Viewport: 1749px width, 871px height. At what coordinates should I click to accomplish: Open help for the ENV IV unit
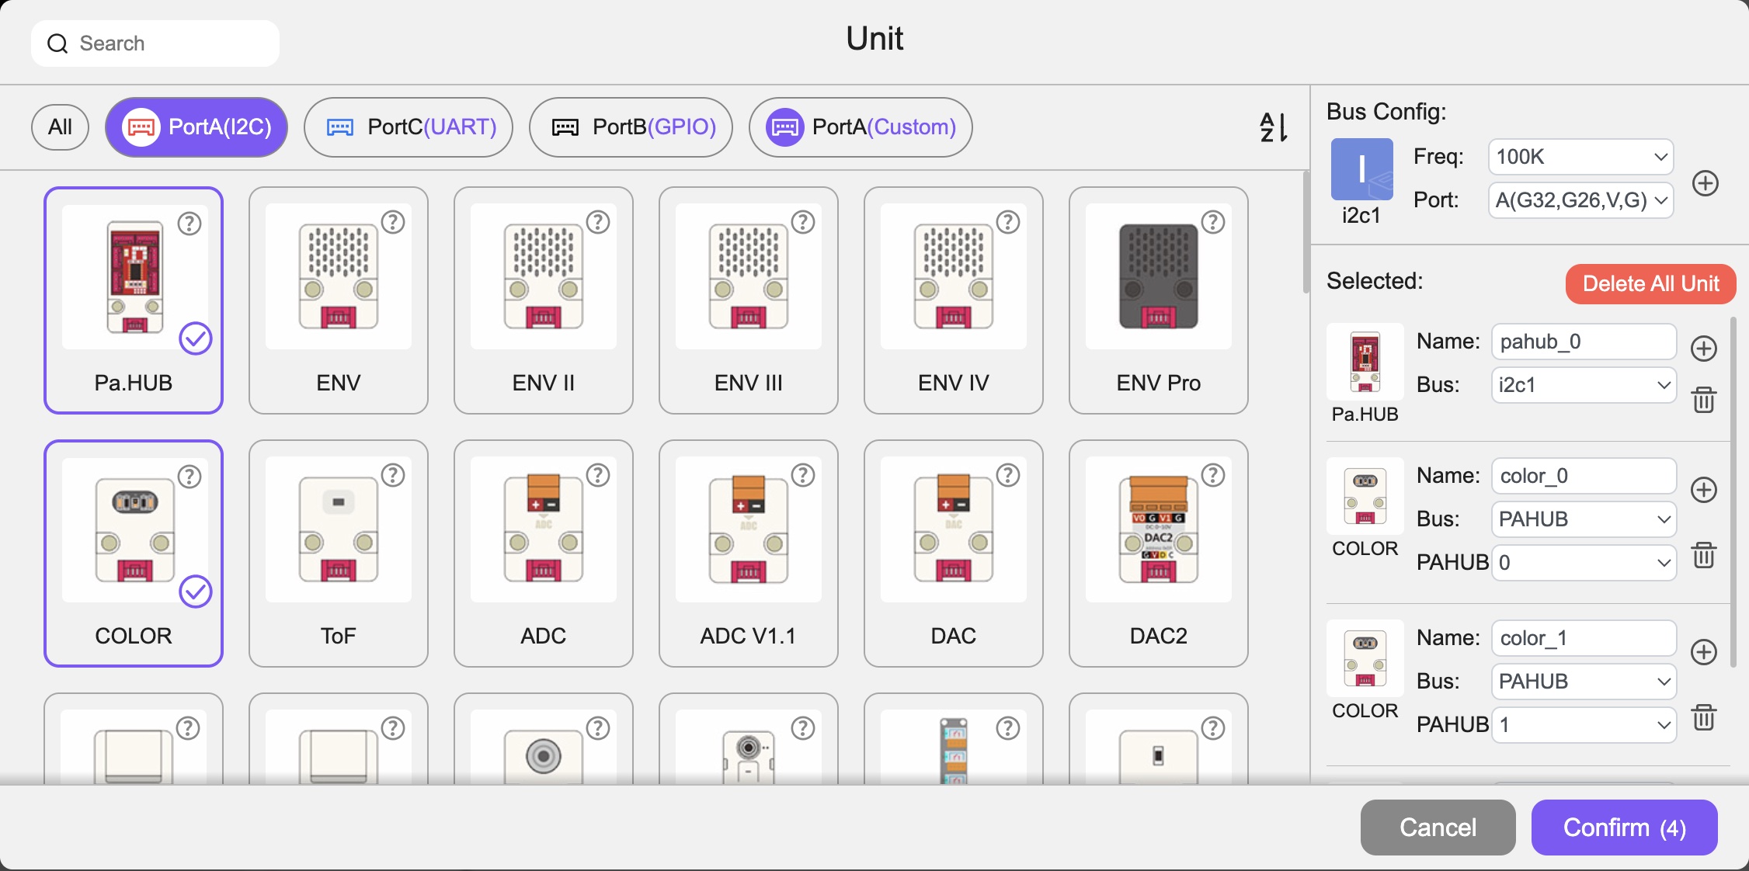(1008, 223)
